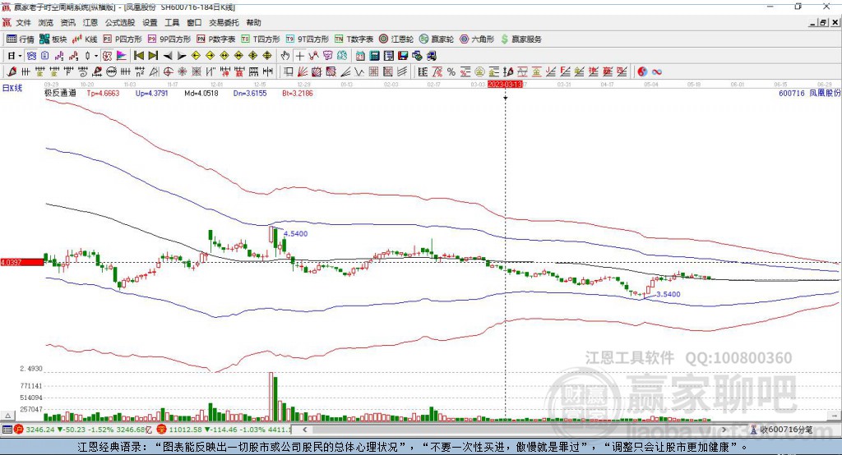842x455 pixels.
Task: Open the 江恩轮 Gann wheel
Action: (x=396, y=39)
